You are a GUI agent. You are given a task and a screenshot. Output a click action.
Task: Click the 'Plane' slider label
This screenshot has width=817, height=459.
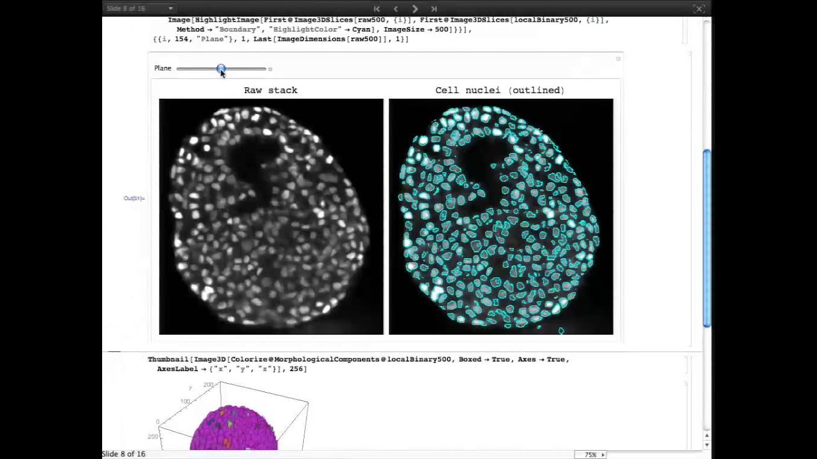[163, 68]
